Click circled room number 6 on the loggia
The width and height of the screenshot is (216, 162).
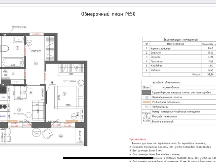61,136
